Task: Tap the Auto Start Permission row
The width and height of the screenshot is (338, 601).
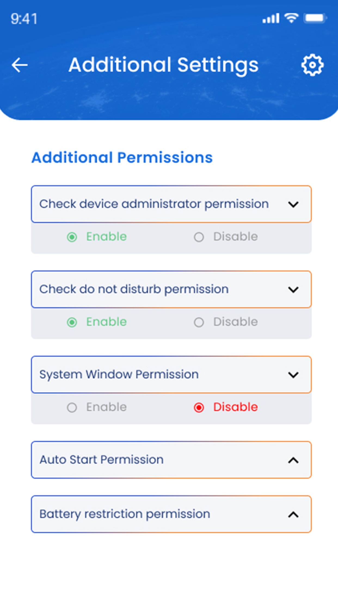Action: click(171, 460)
